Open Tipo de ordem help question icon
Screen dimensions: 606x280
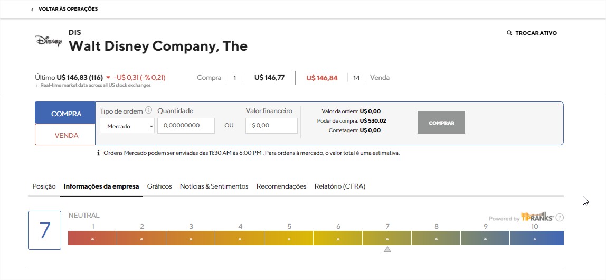point(149,110)
